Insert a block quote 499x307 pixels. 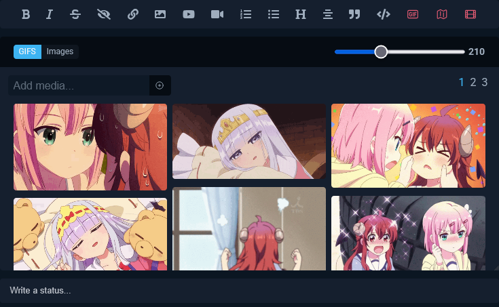pyautogui.click(x=354, y=14)
